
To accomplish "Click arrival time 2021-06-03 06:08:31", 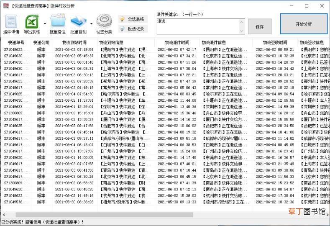I will point(74,69).
